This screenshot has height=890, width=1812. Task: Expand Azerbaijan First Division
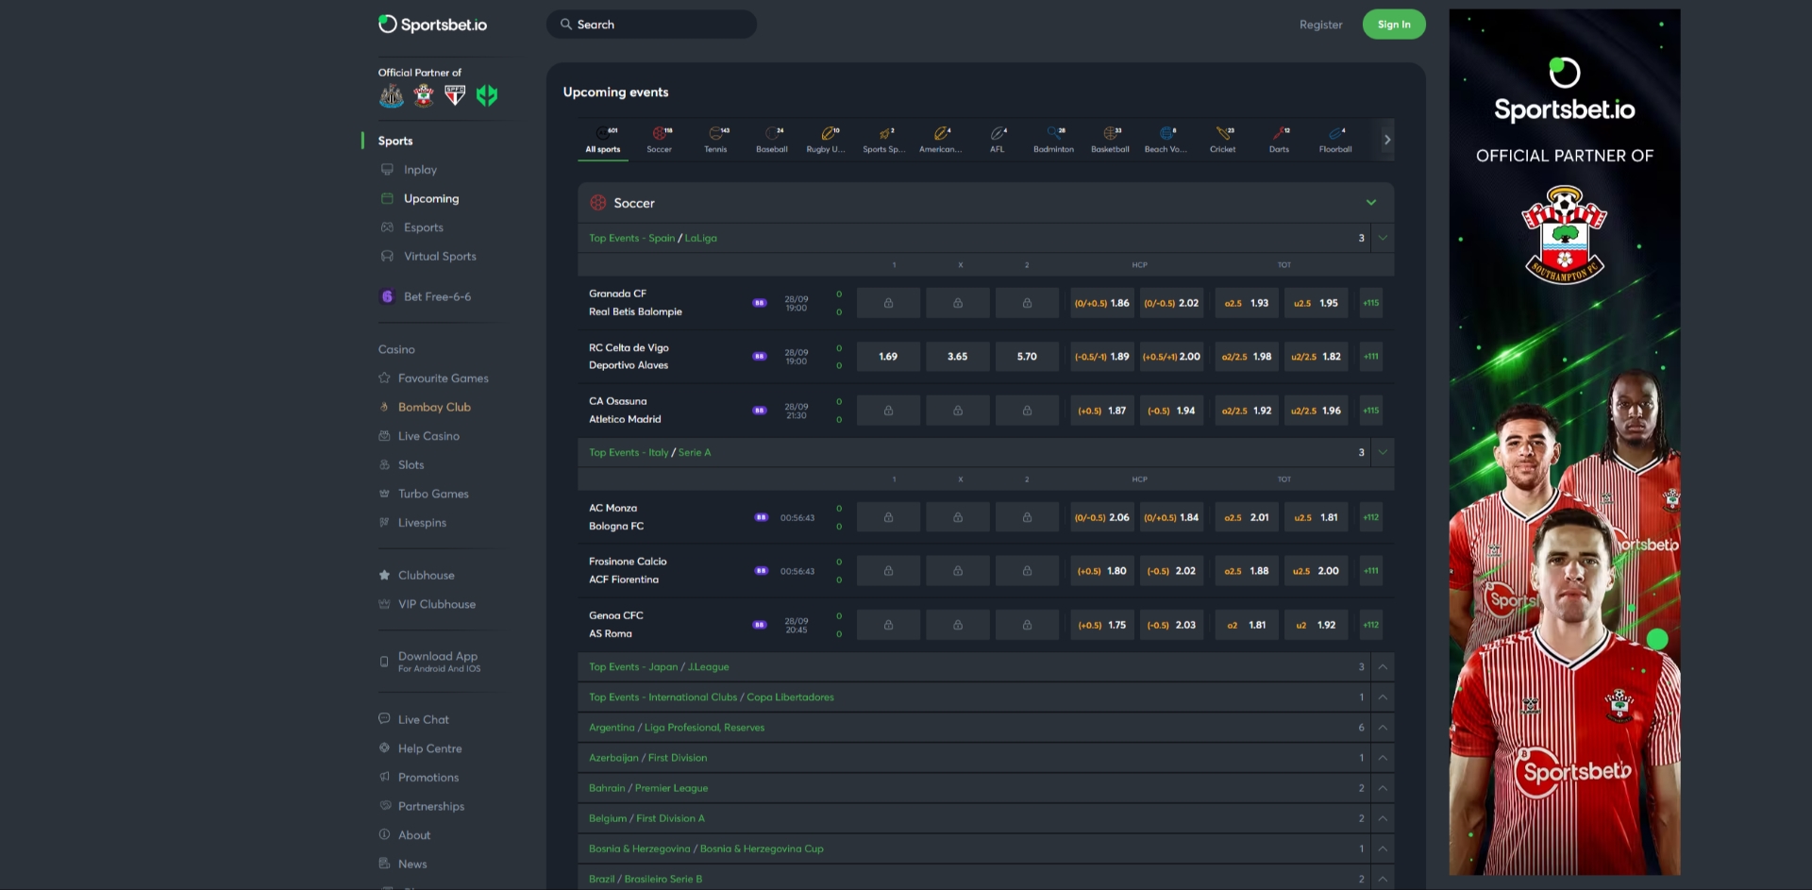1383,757
